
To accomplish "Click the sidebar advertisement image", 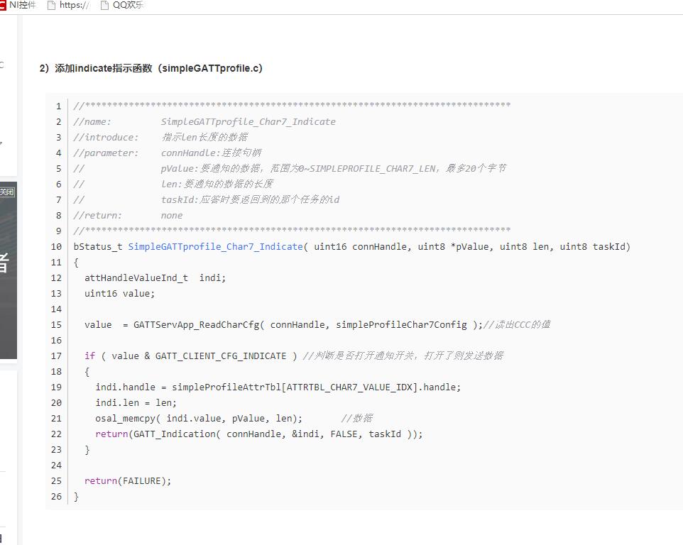I will pos(9,270).
